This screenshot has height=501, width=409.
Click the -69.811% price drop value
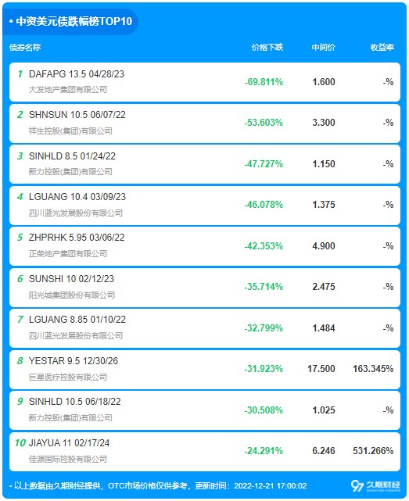(264, 82)
